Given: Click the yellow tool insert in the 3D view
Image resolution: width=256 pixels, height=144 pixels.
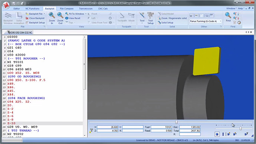Looking at the screenshot, I should click(207, 61).
